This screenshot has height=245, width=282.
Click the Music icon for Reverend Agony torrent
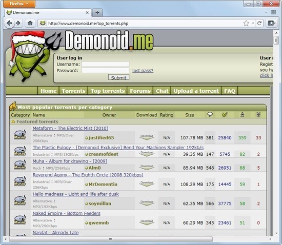20,181
